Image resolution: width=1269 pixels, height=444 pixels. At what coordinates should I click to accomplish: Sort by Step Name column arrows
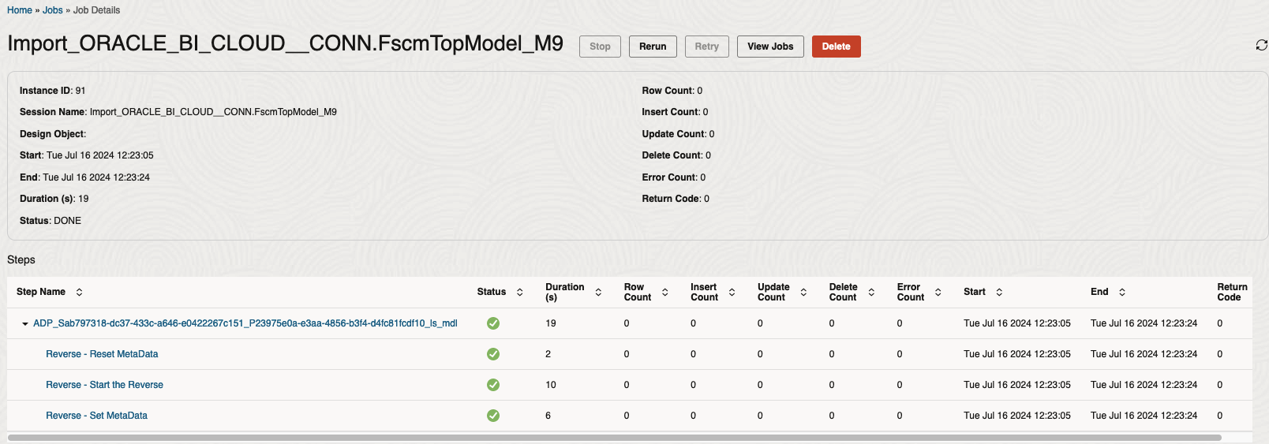pyautogui.click(x=79, y=292)
